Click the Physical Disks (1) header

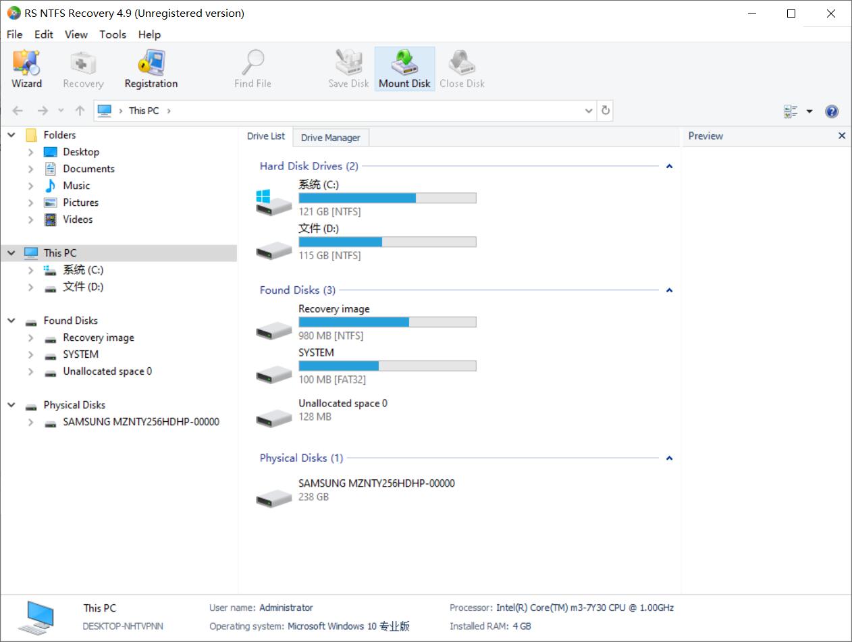pos(301,458)
